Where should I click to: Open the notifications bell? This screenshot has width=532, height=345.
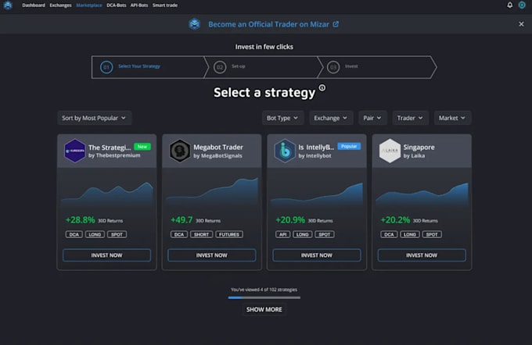tap(509, 5)
